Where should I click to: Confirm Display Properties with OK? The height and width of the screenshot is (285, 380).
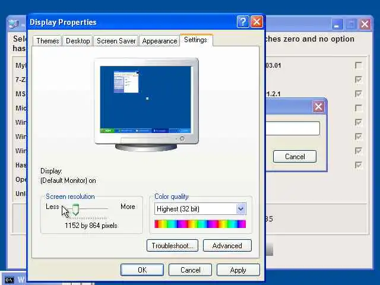click(x=142, y=270)
